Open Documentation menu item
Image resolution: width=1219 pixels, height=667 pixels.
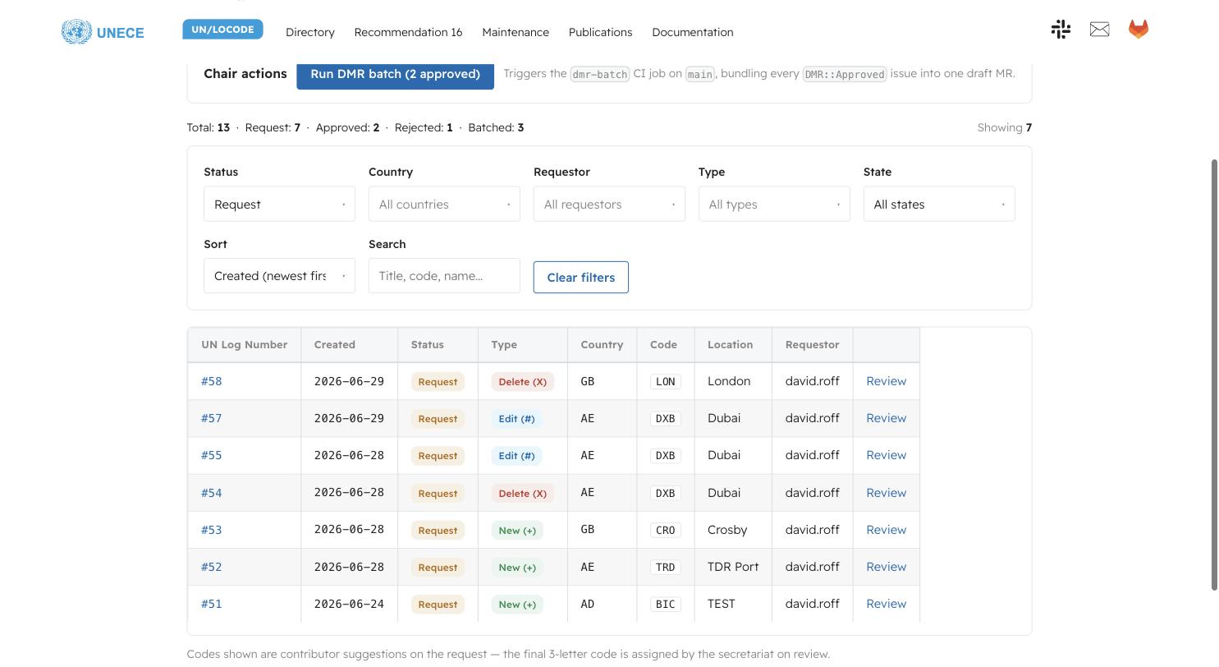pyautogui.click(x=693, y=32)
